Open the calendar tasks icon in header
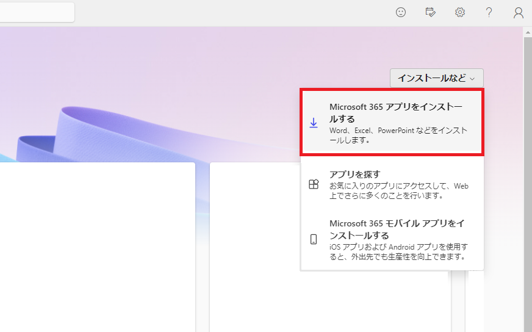This screenshot has width=532, height=332. pos(430,13)
